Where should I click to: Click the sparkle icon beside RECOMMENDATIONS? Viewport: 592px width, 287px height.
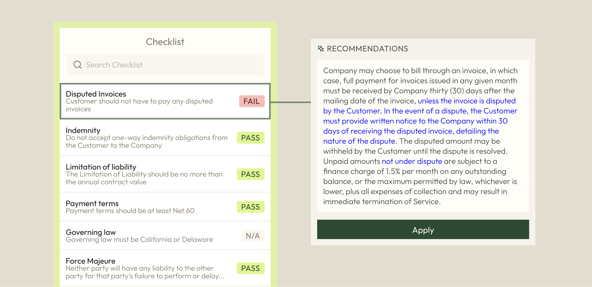pos(321,49)
